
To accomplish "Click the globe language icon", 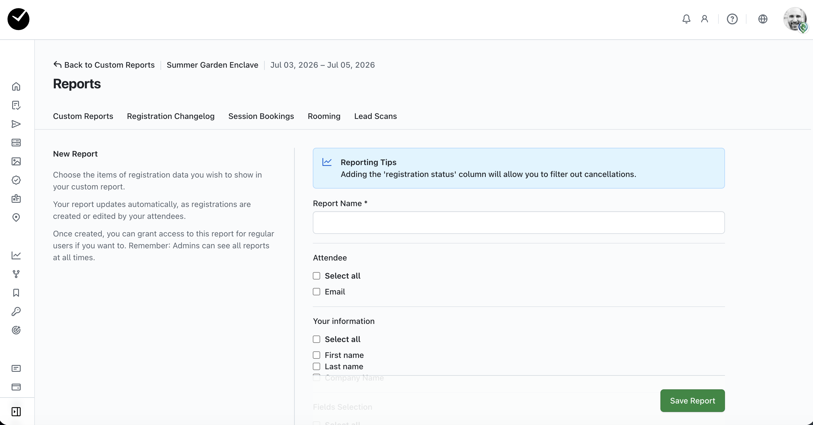I will [763, 19].
